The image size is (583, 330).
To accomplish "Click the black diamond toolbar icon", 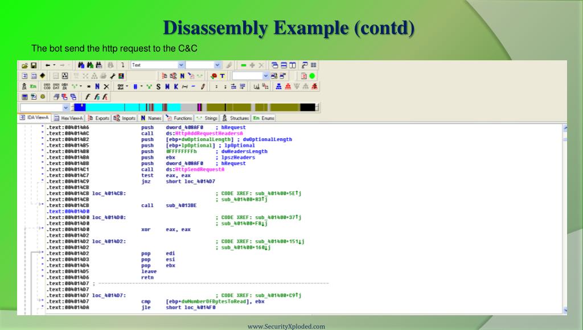I will pos(42,76).
